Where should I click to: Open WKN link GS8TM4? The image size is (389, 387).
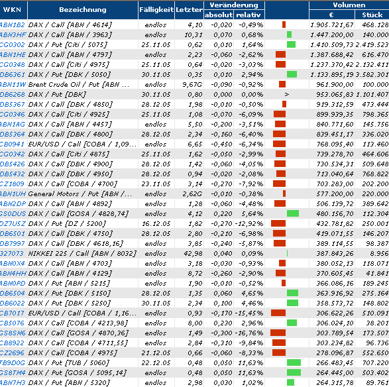coord(13,372)
